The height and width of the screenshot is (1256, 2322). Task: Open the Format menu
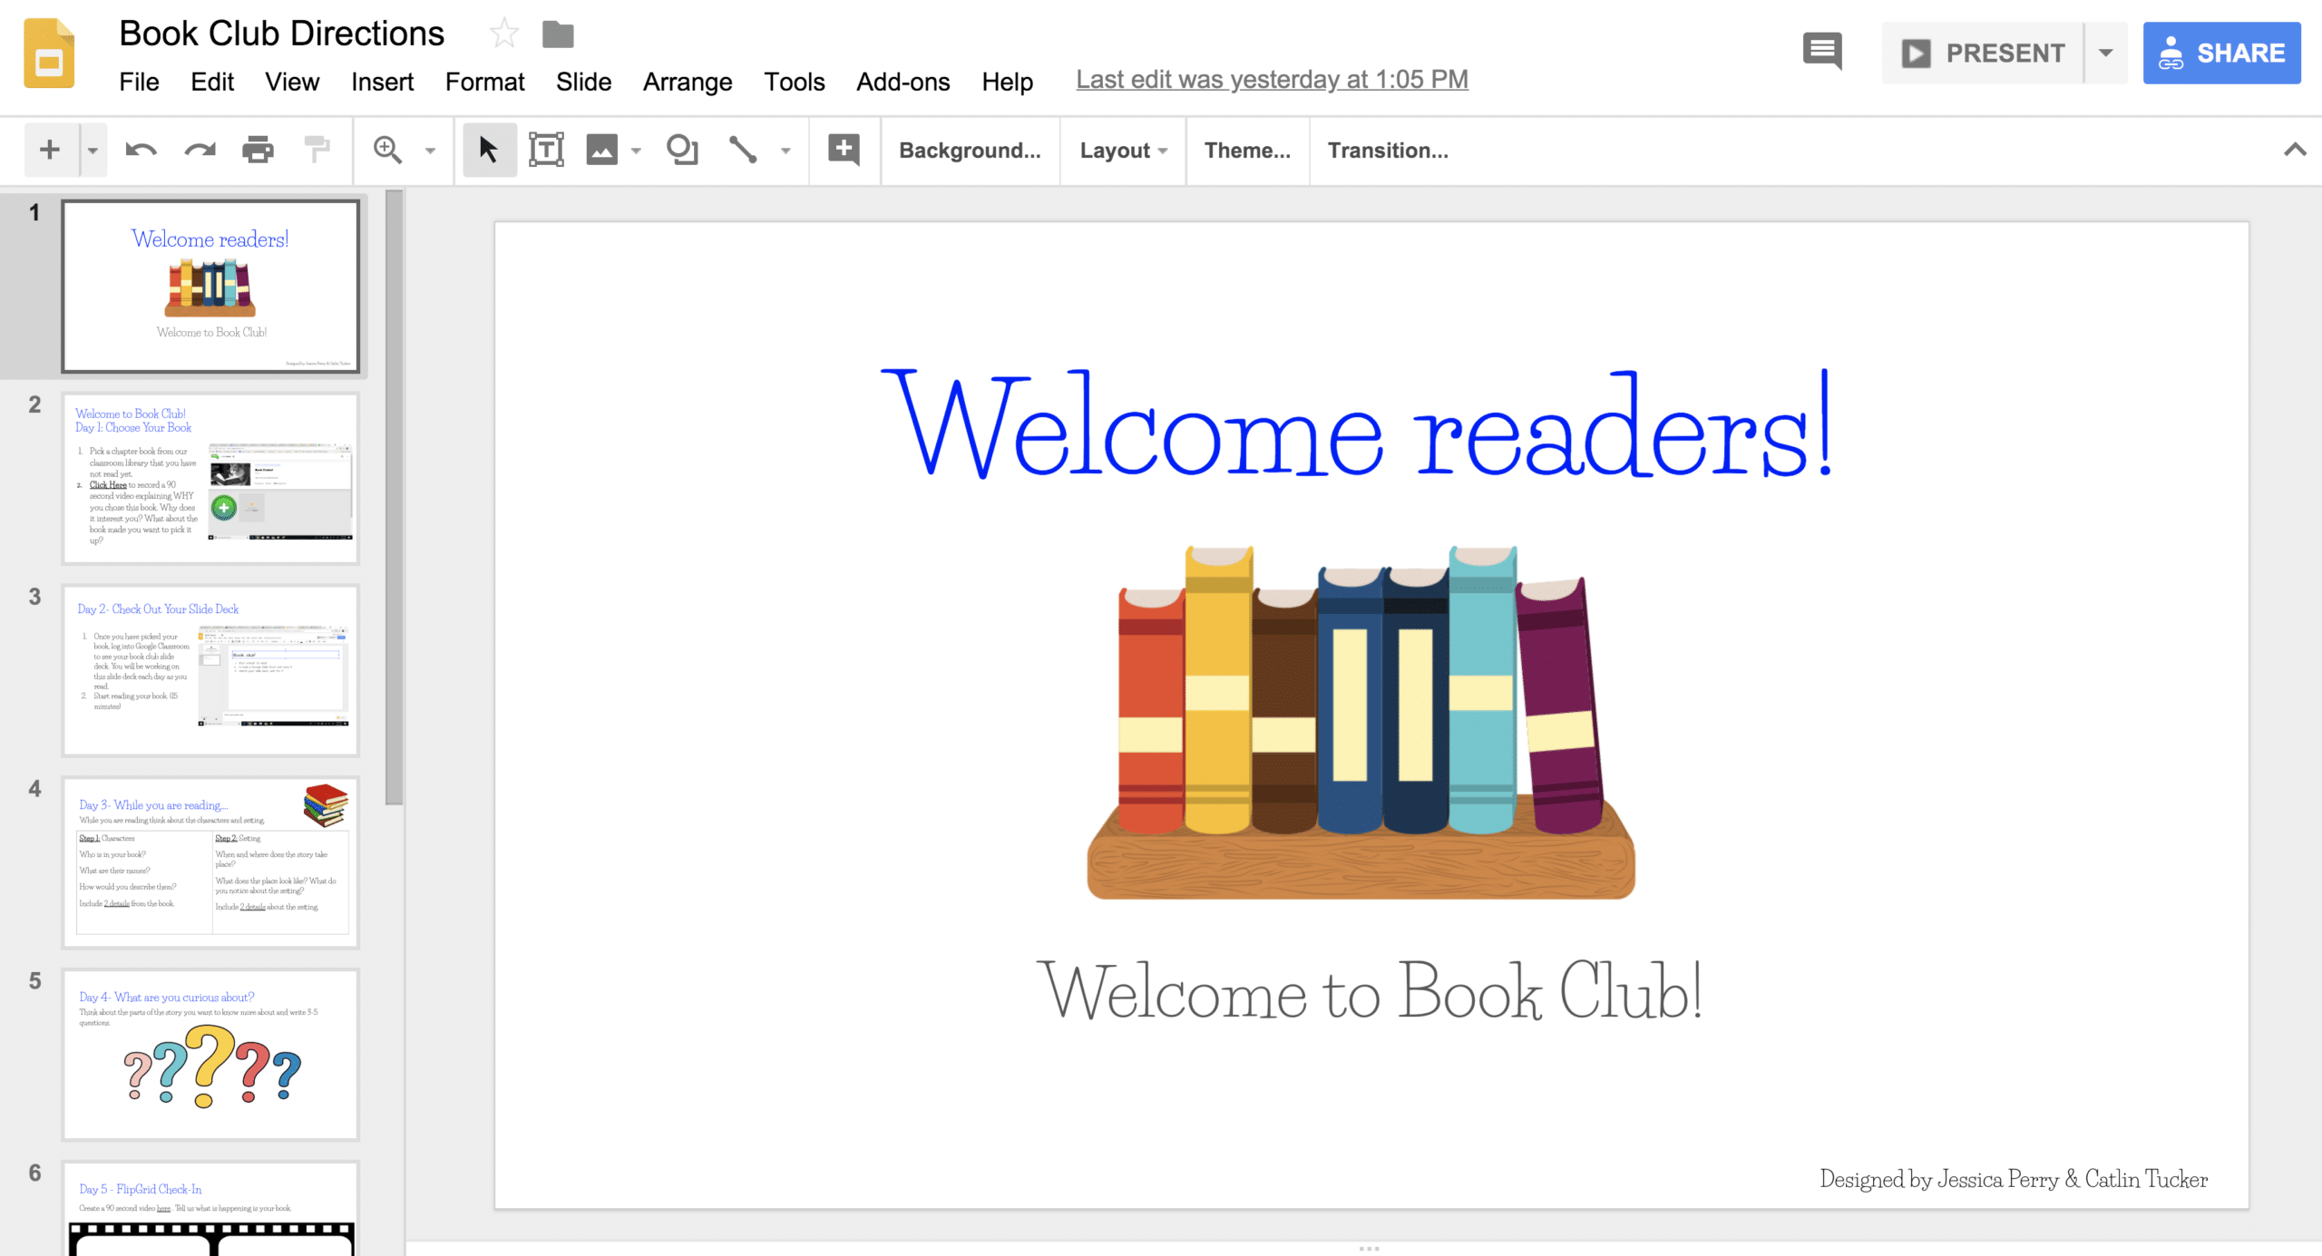point(485,82)
